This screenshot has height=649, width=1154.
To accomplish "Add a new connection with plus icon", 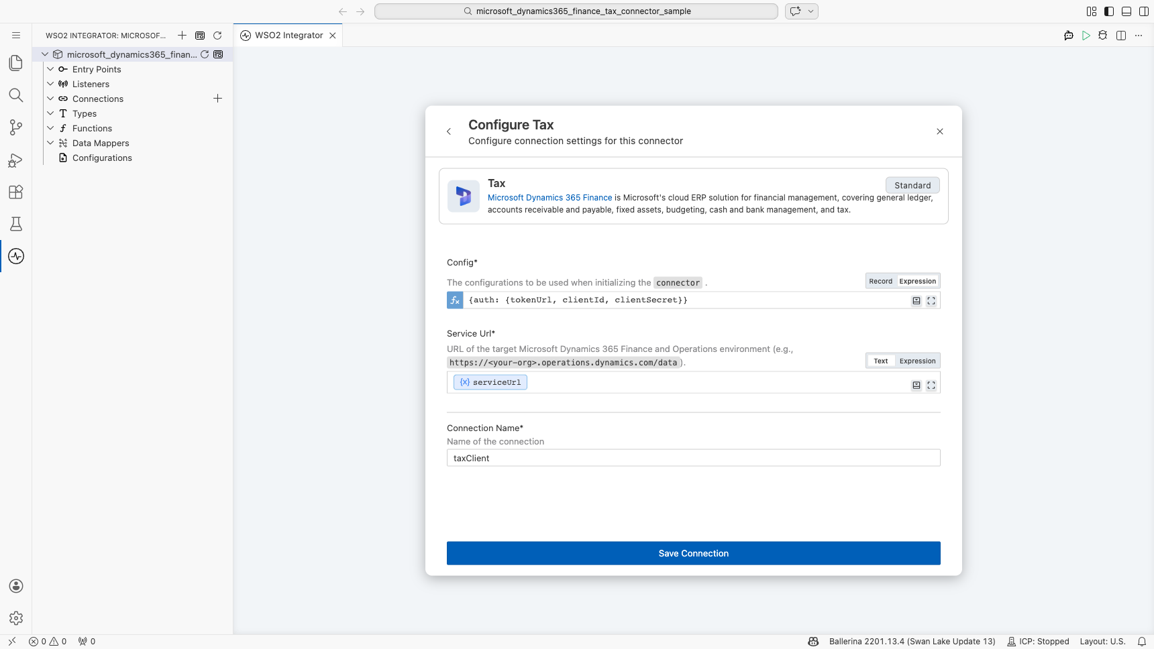I will click(217, 99).
